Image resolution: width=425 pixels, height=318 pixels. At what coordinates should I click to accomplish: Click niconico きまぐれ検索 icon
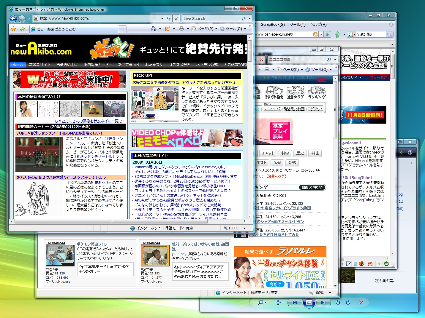[x=274, y=92]
